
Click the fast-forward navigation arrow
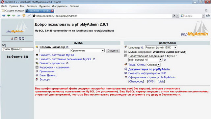19,16
